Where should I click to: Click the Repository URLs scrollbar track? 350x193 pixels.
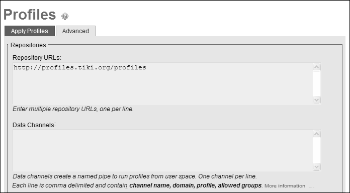coord(316,83)
